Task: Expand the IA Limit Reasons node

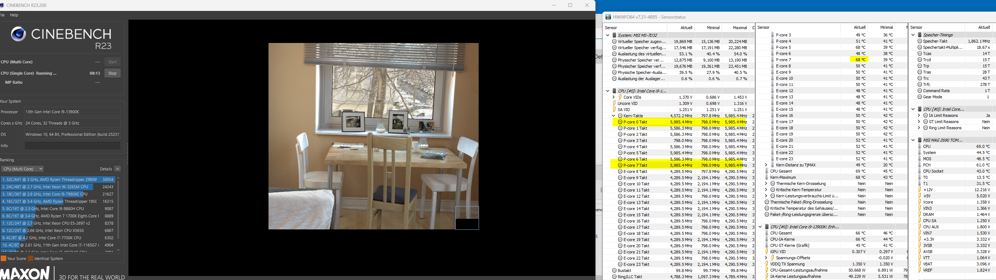Action: click(x=919, y=115)
